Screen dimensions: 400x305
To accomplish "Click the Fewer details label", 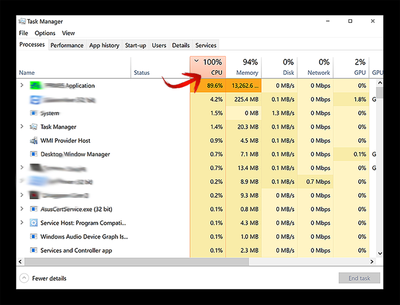I will click(49, 278).
